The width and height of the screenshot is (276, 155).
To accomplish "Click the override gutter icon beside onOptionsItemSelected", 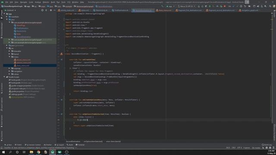I will coord(61,114).
